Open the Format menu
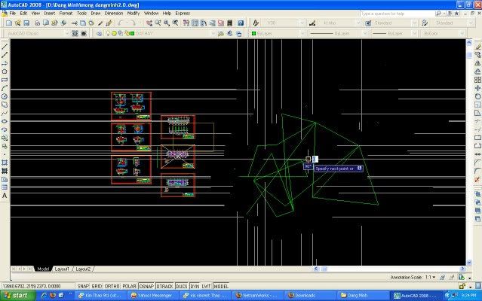Image resolution: width=482 pixels, height=301 pixels. 66,14
